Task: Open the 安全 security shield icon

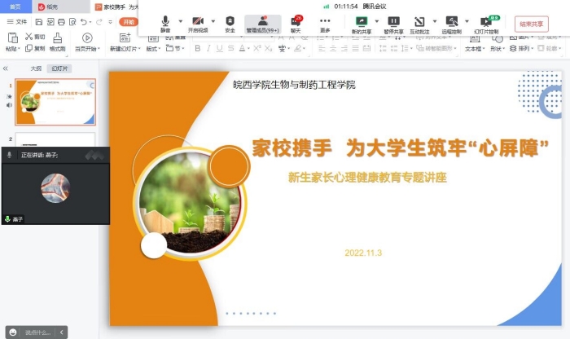Action: coord(230,23)
